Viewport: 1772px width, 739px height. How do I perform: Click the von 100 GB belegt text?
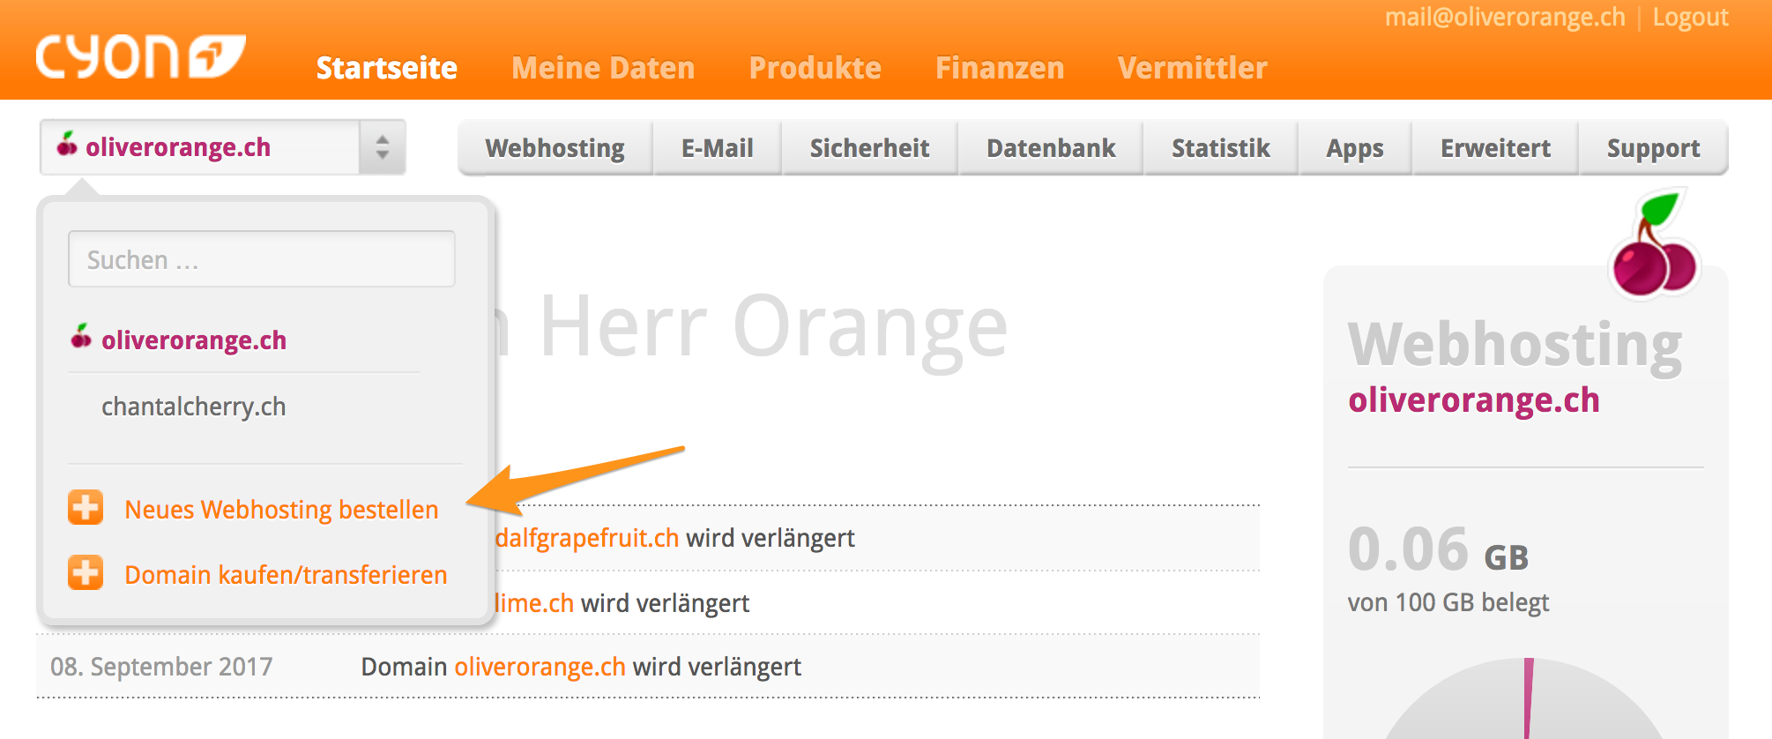(x=1448, y=602)
